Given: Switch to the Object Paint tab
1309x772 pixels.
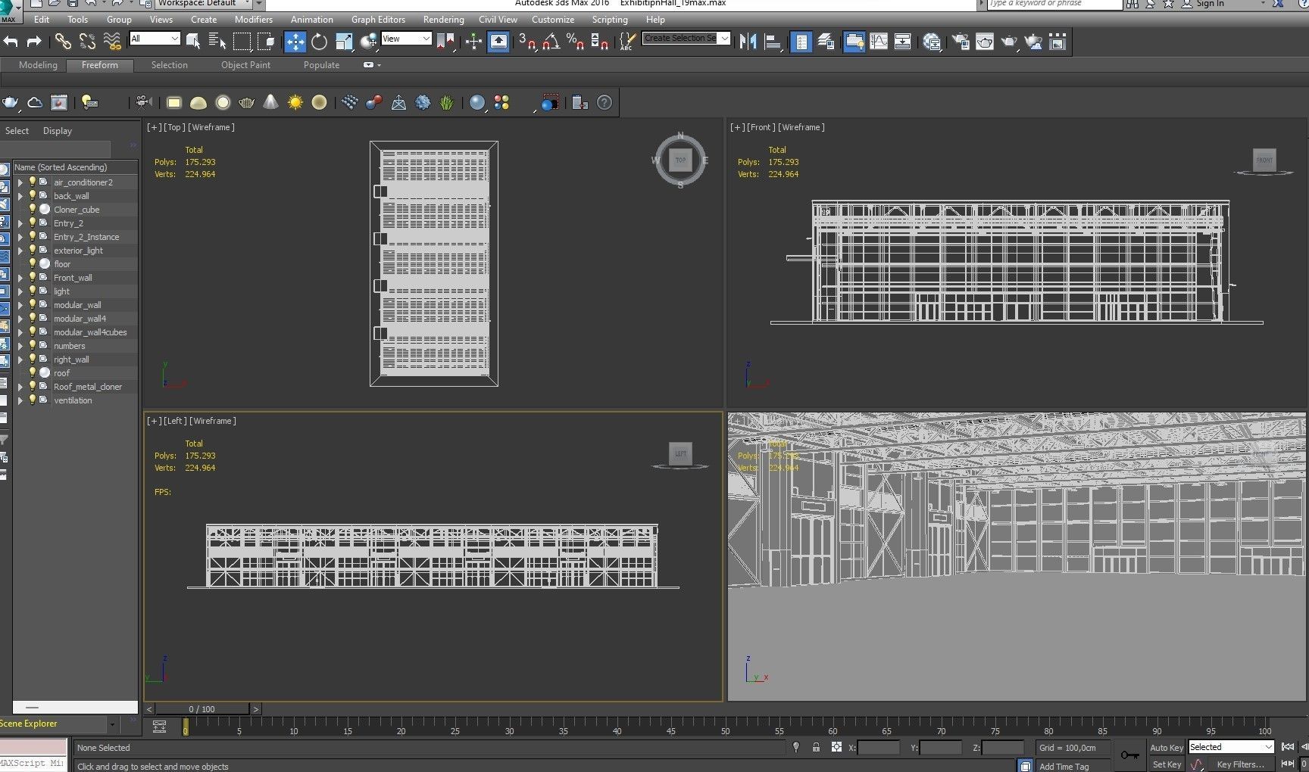Looking at the screenshot, I should pyautogui.click(x=245, y=65).
